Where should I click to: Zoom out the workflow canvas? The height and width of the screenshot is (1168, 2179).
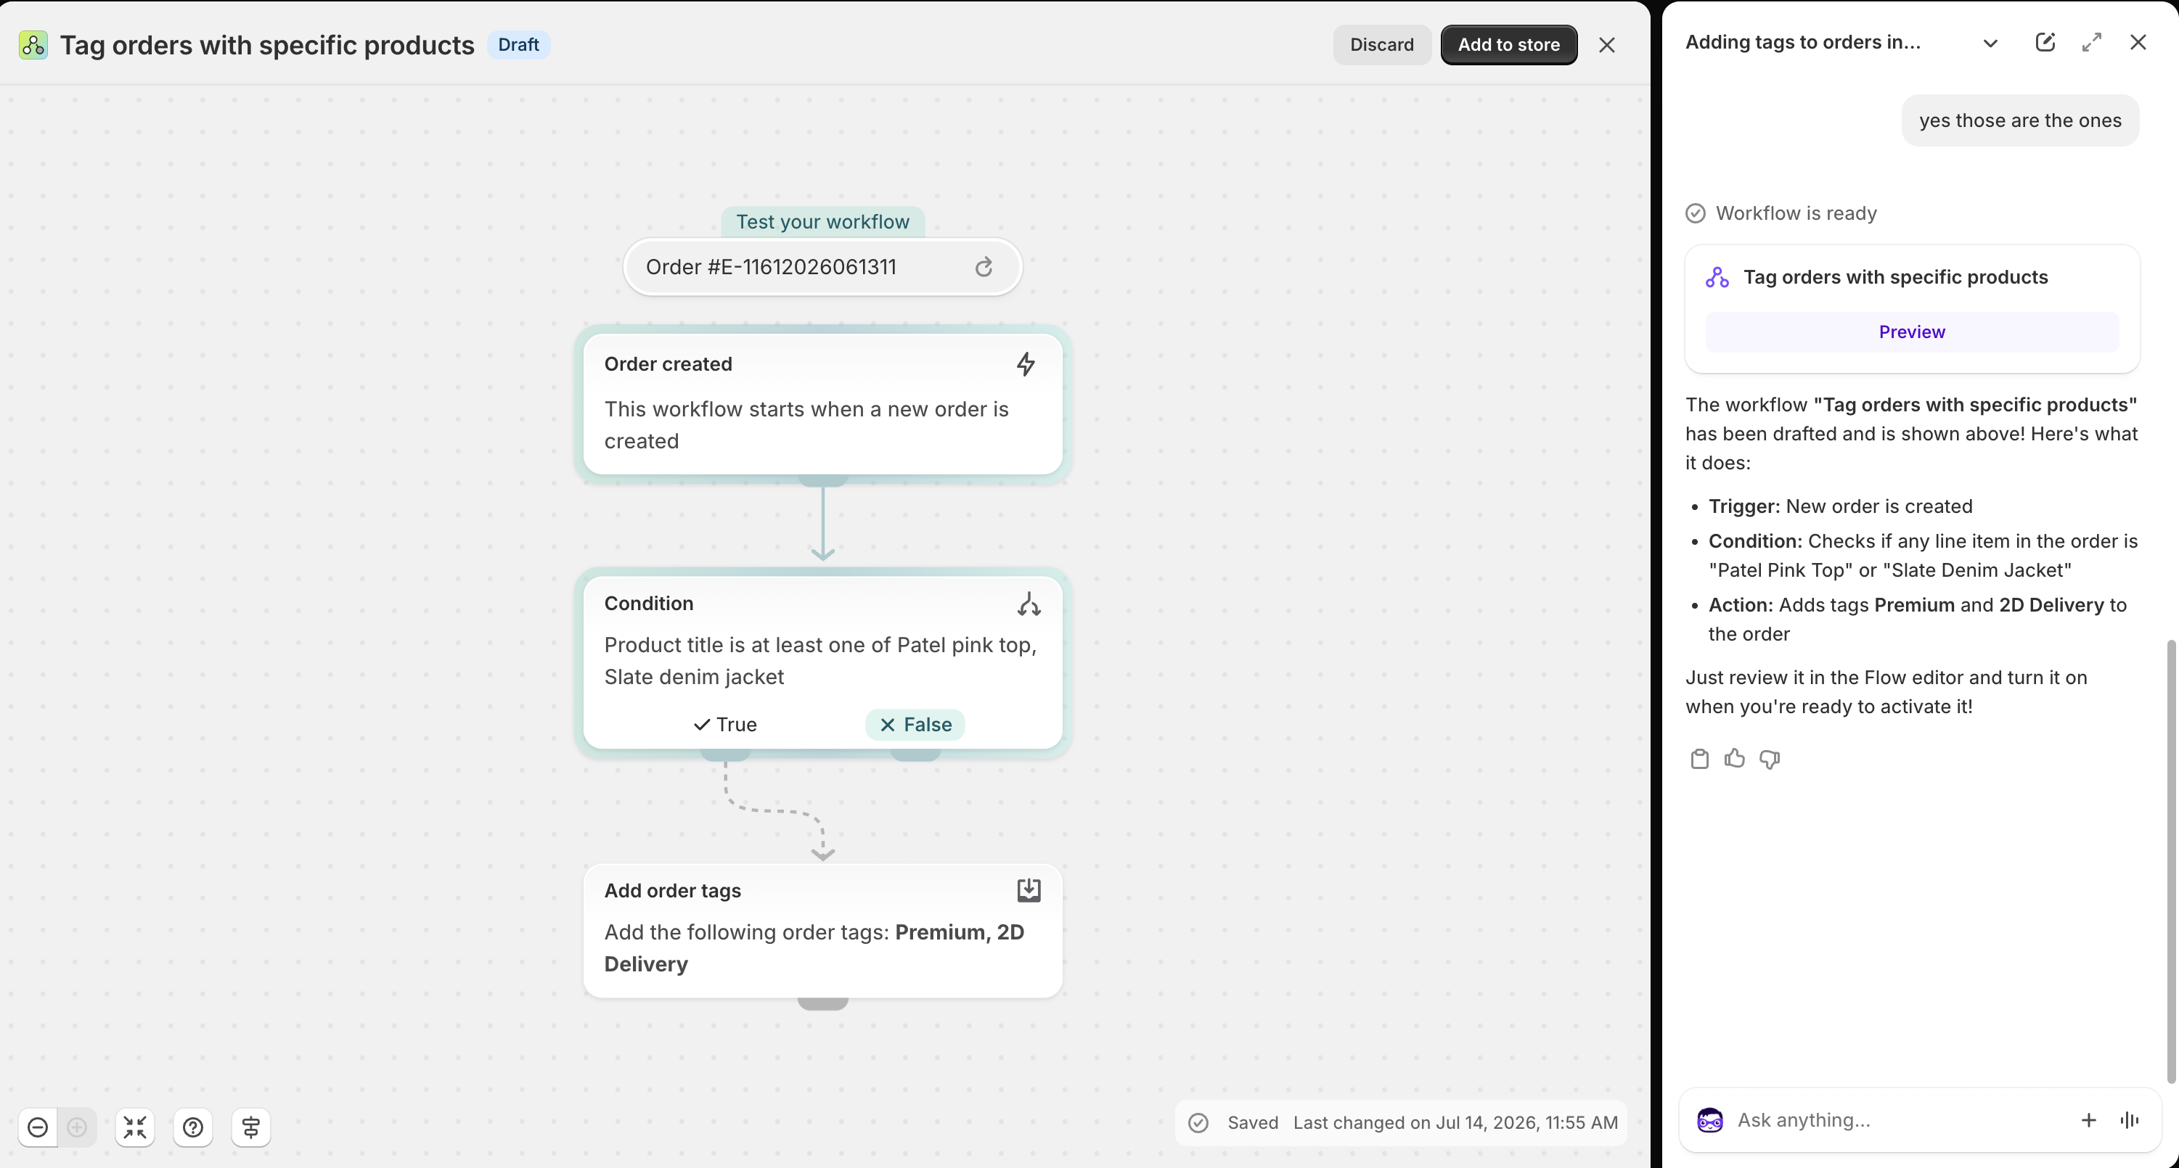click(38, 1127)
